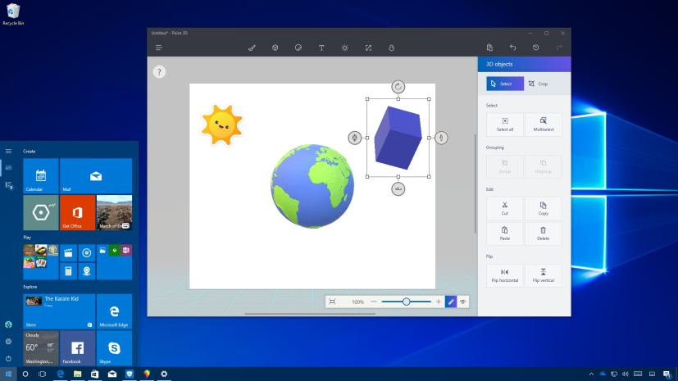
Task: Open the Movies & TV clapperboard tile
Action: (68, 252)
